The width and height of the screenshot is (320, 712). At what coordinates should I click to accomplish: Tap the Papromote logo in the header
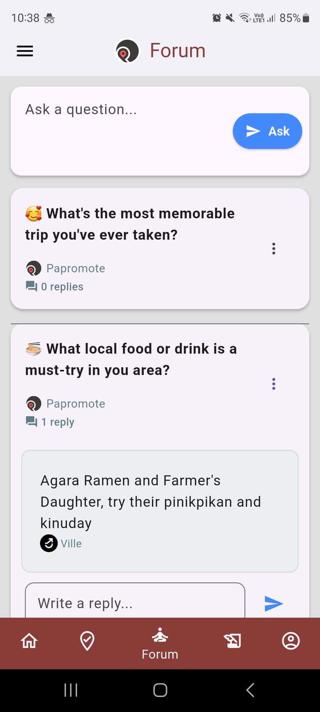click(x=126, y=50)
